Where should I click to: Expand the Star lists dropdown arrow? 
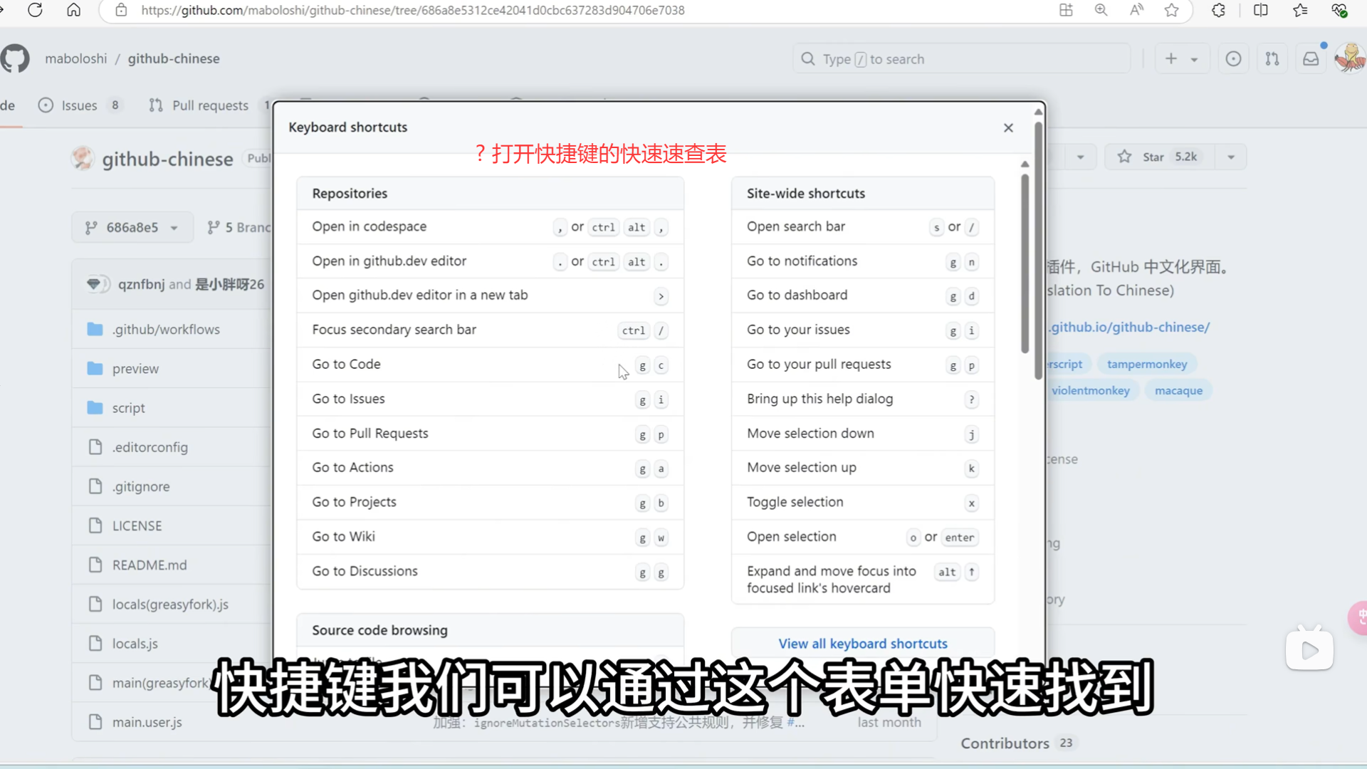(x=1231, y=157)
